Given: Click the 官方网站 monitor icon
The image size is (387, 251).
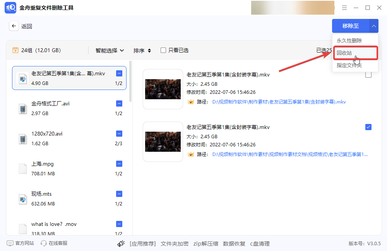Looking at the screenshot, I should [10, 243].
